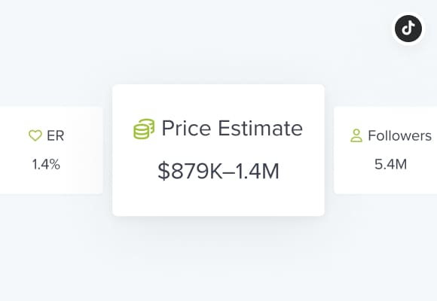Click the empty space below Price Estimate value
The width and height of the screenshot is (437, 301).
point(218,199)
